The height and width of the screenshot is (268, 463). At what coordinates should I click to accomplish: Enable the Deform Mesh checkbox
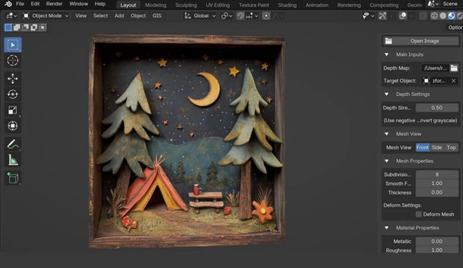pos(418,214)
